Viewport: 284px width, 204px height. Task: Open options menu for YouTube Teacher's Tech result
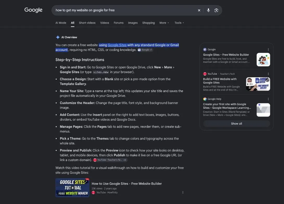click(268, 74)
